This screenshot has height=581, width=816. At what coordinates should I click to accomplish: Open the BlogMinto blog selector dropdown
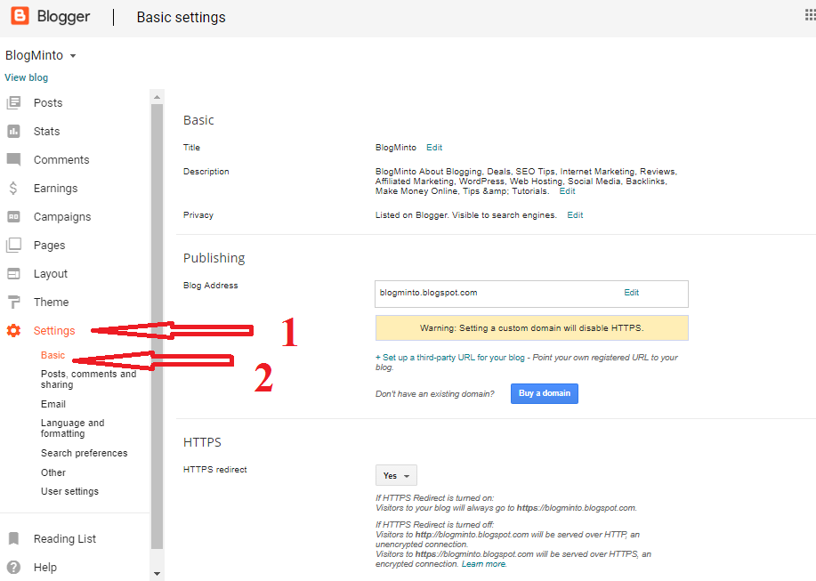pos(41,55)
